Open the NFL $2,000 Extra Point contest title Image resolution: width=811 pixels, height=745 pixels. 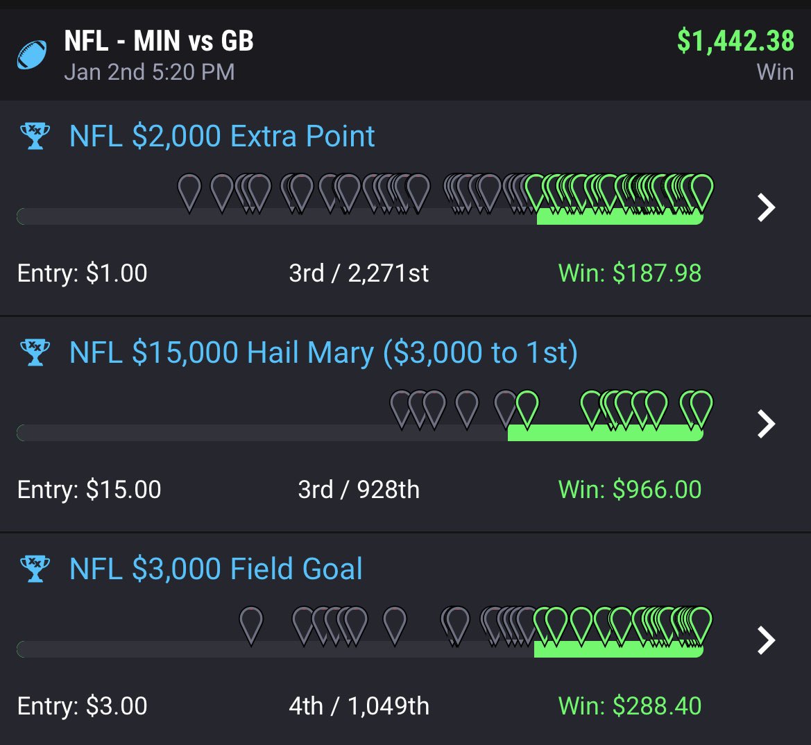[x=222, y=136]
